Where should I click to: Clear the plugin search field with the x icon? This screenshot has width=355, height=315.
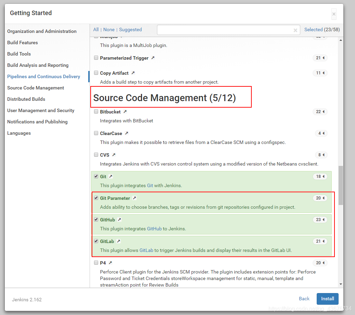[x=295, y=30]
